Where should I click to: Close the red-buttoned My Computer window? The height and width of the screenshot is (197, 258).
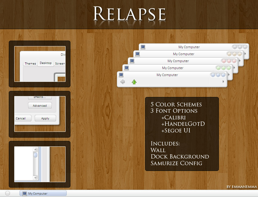coord(234,61)
